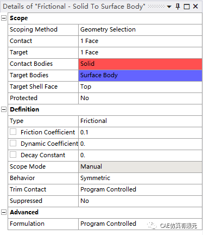The height and width of the screenshot is (235, 203).
Task: Enable the Friction Coefficient parameter checkbox
Action: click(x=13, y=132)
